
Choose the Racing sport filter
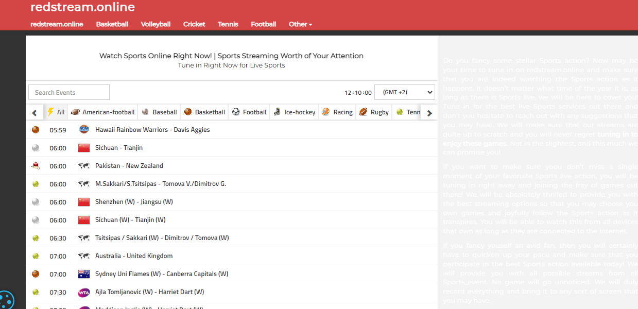point(338,112)
